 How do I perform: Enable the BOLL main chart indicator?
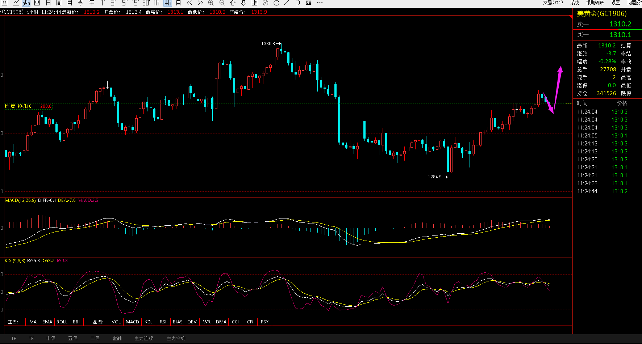tap(62, 322)
